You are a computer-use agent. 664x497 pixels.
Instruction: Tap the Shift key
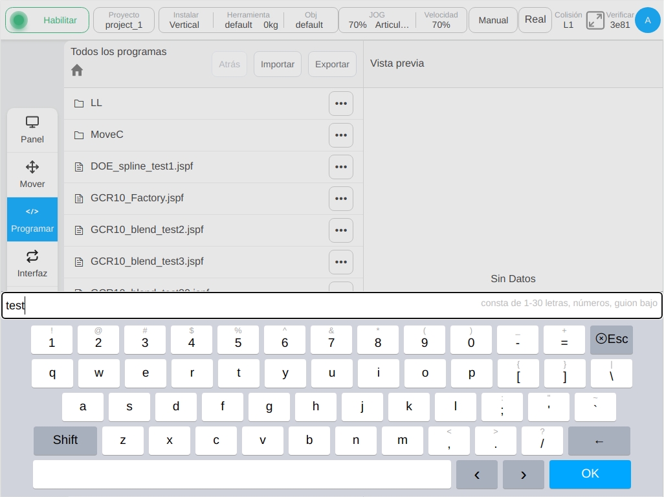tap(65, 441)
